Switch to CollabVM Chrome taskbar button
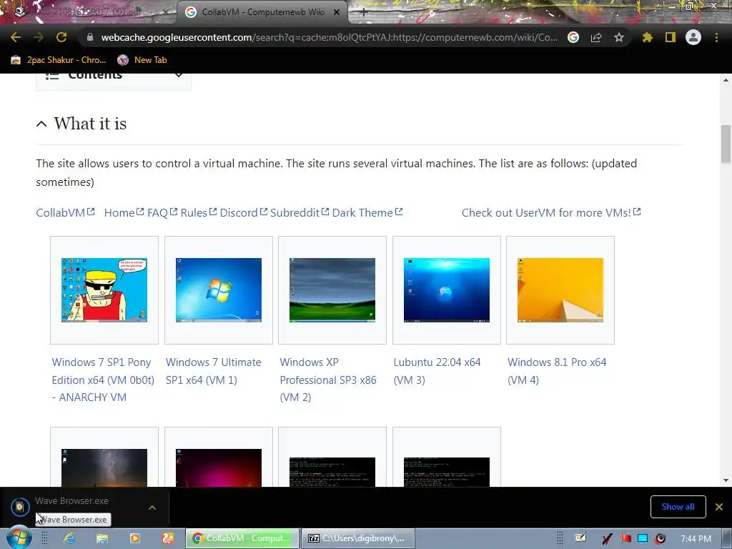Image resolution: width=732 pixels, height=549 pixels. pyautogui.click(x=242, y=538)
